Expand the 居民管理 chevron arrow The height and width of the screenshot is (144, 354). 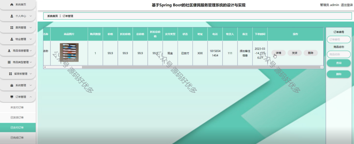(x=30, y=28)
